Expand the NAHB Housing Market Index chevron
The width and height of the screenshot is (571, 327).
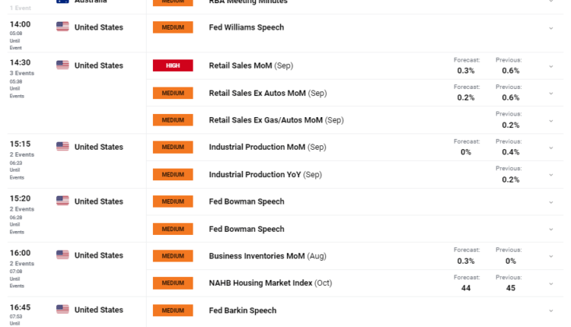550,283
